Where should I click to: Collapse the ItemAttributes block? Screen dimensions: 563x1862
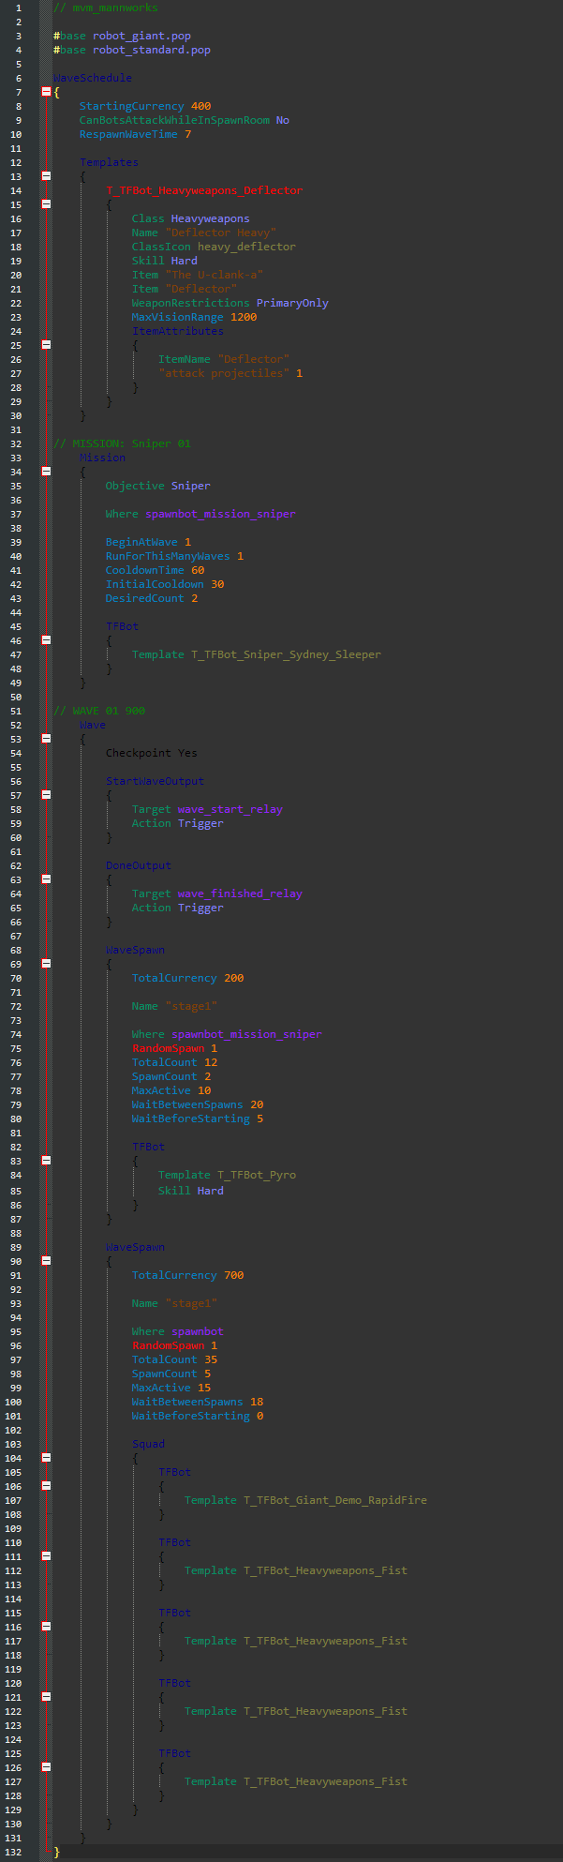pyautogui.click(x=46, y=345)
